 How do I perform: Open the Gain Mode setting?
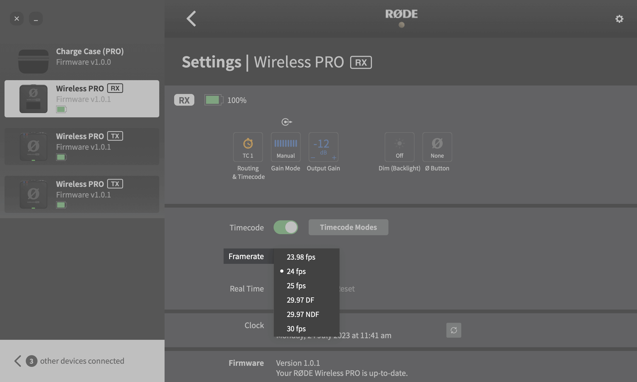[286, 147]
